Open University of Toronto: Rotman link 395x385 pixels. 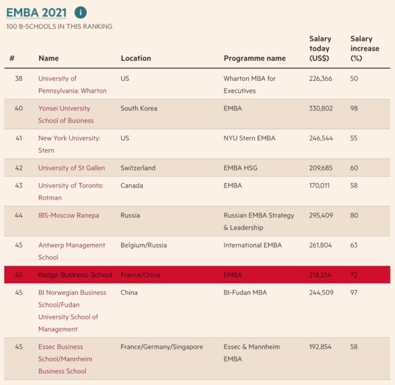[70, 192]
